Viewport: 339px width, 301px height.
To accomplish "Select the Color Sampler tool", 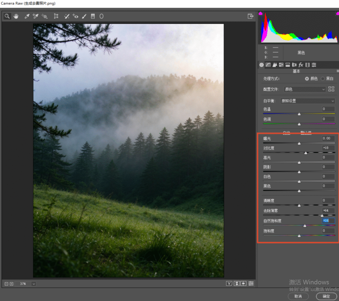I will pos(35,16).
